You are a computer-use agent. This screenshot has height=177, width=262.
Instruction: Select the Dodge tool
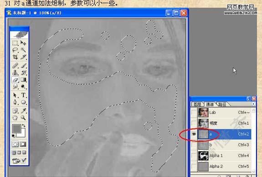pos(23,87)
